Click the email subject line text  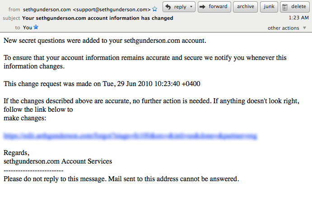[x=98, y=18]
